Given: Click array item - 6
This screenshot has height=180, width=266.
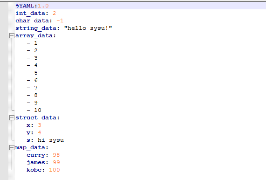Looking at the screenshot, I should click(x=32, y=81).
